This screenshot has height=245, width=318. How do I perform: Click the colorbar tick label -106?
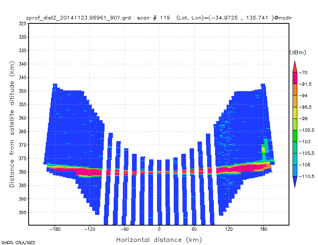click(x=304, y=165)
